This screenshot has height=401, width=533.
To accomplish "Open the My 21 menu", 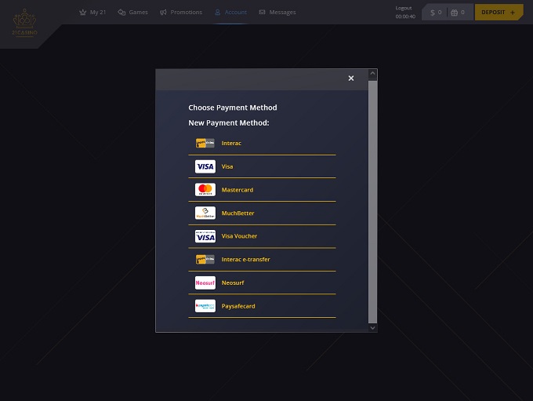I will [x=93, y=13].
